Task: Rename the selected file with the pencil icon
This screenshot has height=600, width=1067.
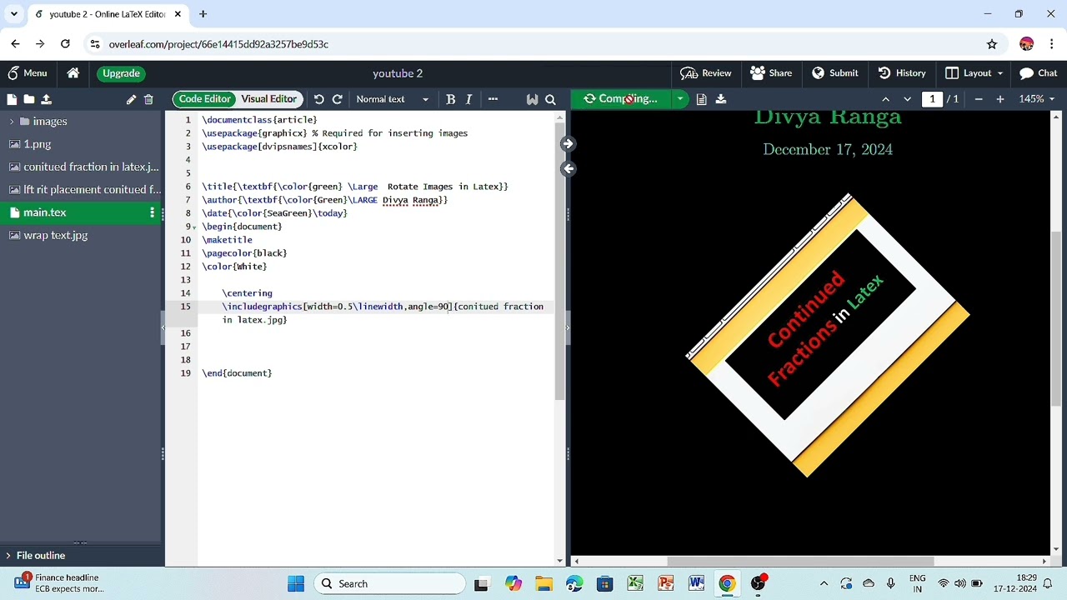Action: coord(131,99)
